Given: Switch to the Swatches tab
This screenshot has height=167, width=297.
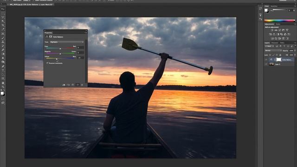Looking at the screenshot, I should 274,6.
